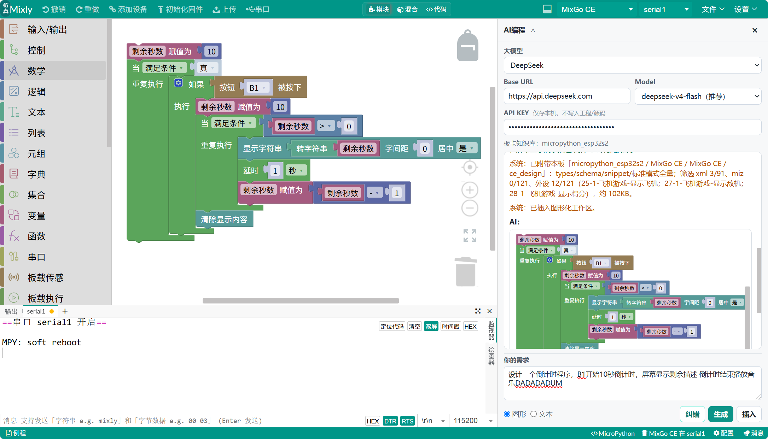Toggle the DTR serial option
Image resolution: width=768 pixels, height=439 pixels.
point(390,421)
